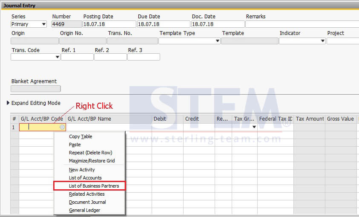Click the Doc. Date field
Viewport: 359px width, 217px height.
tap(218, 24)
